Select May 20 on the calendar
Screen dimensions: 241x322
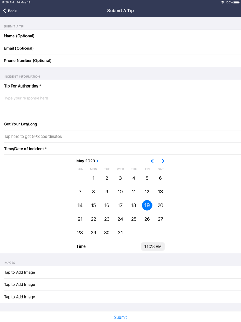tap(160, 205)
